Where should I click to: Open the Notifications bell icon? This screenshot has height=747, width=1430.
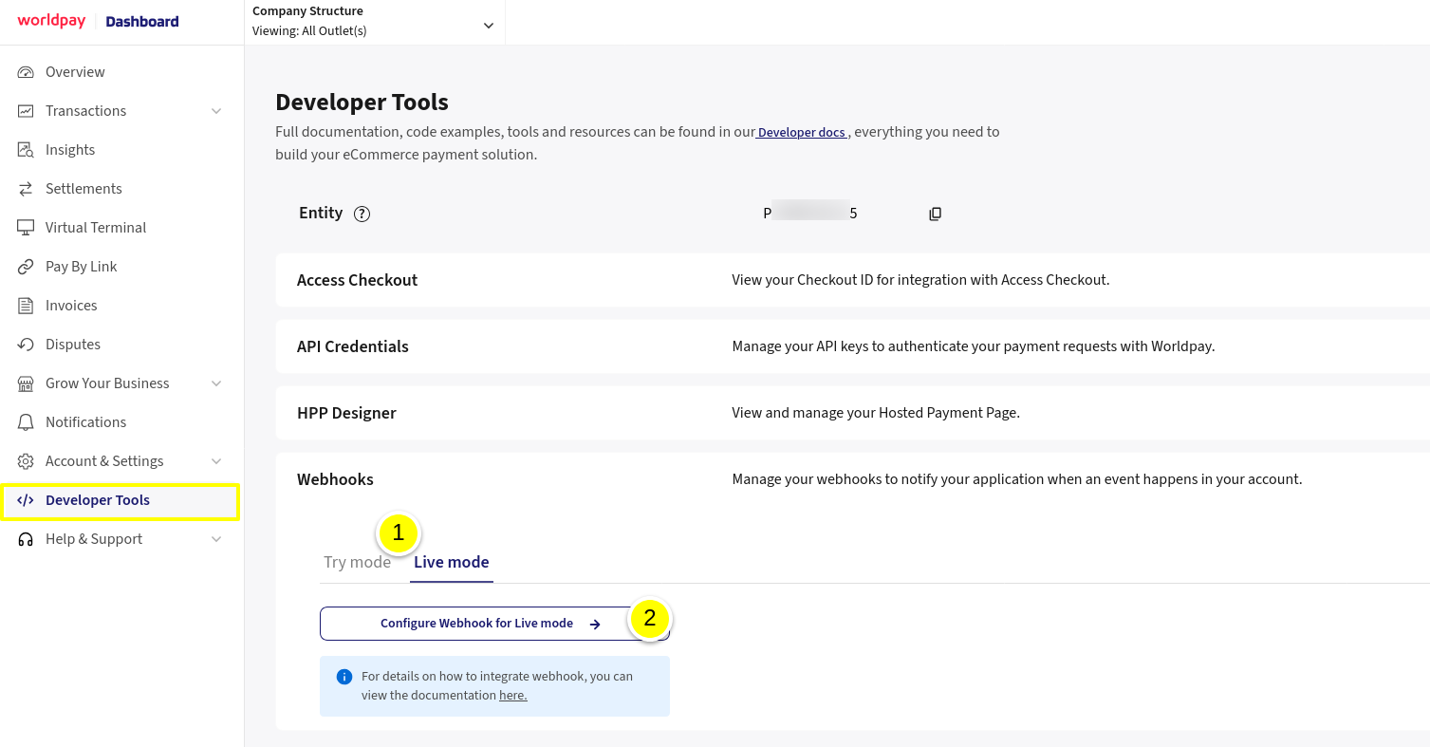coord(27,422)
